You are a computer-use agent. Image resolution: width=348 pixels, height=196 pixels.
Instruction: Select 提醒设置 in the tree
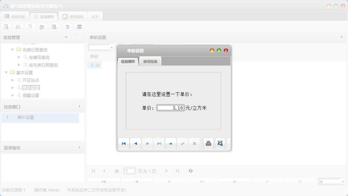coord(30,95)
